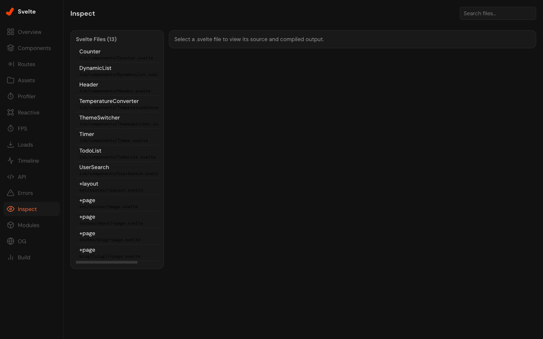
Task: Open the Profiler stopwatch icon
Action: click(x=11, y=96)
